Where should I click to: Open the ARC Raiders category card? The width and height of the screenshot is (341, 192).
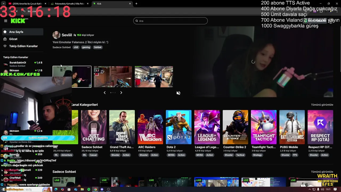[150, 127]
